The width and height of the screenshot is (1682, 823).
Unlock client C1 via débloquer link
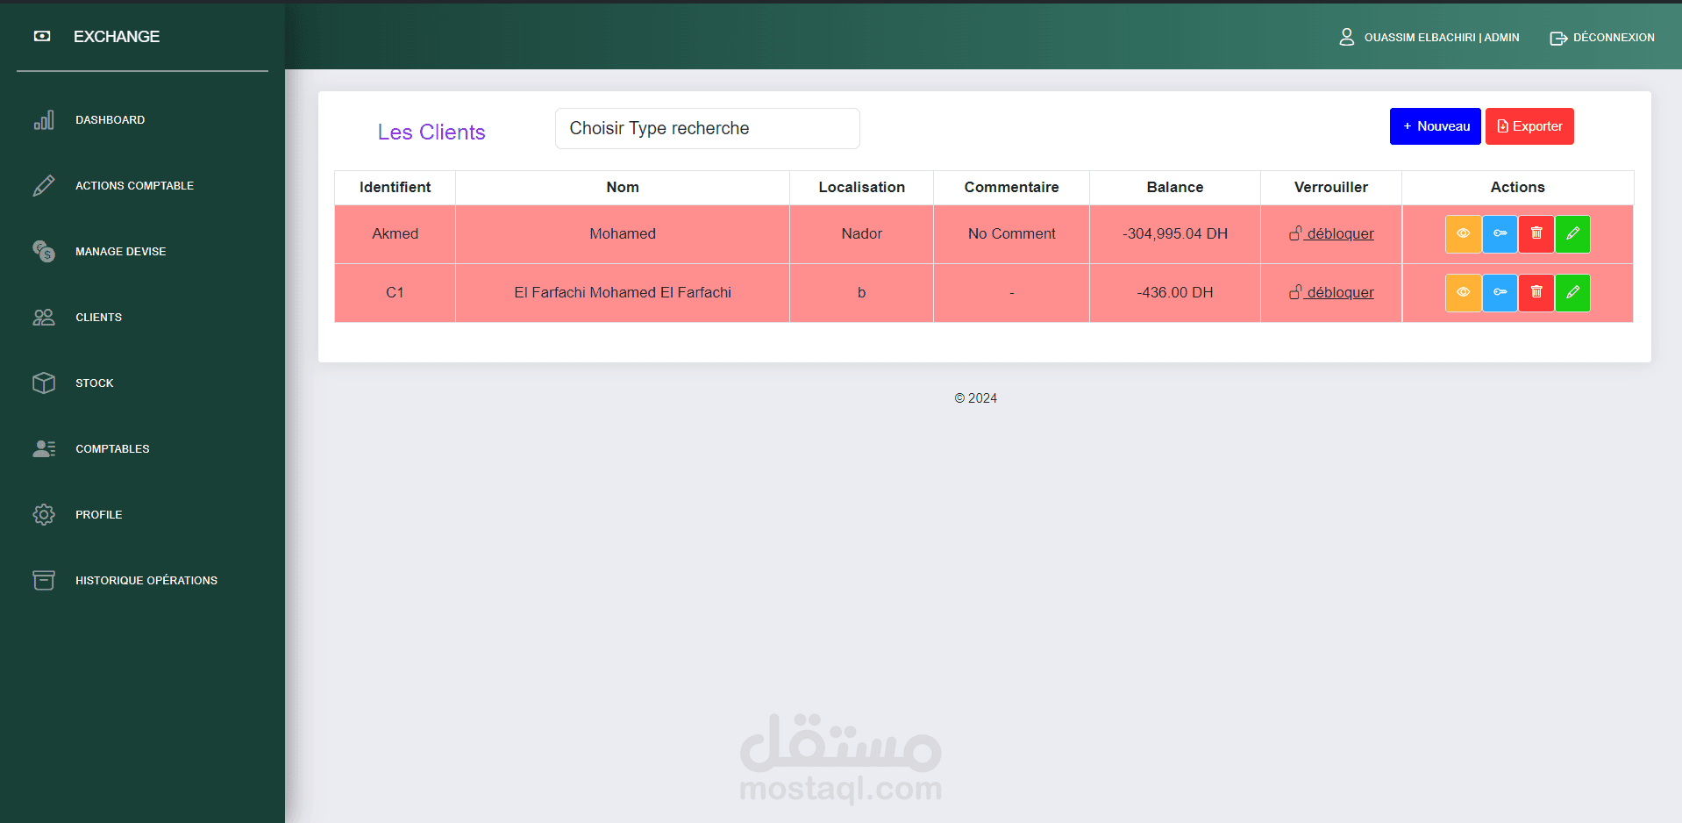click(1331, 292)
